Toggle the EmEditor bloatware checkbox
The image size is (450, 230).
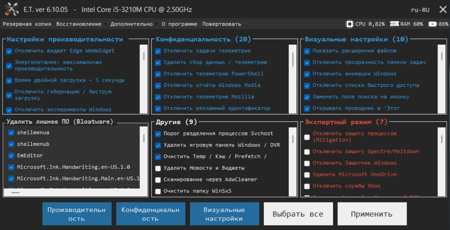(11, 156)
